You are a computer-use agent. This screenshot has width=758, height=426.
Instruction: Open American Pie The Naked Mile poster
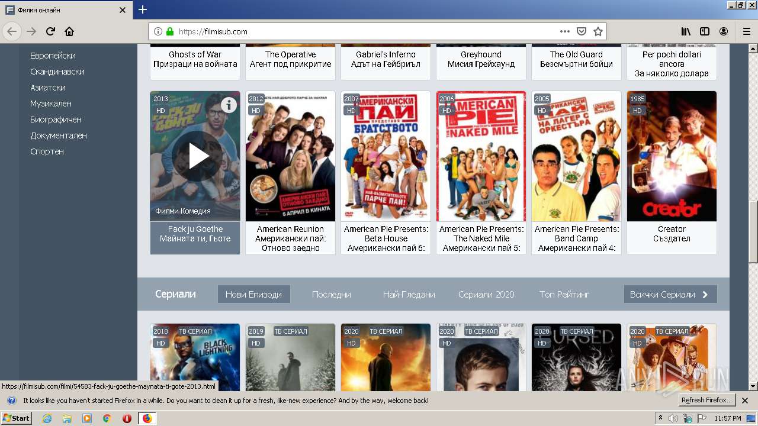coord(481,156)
